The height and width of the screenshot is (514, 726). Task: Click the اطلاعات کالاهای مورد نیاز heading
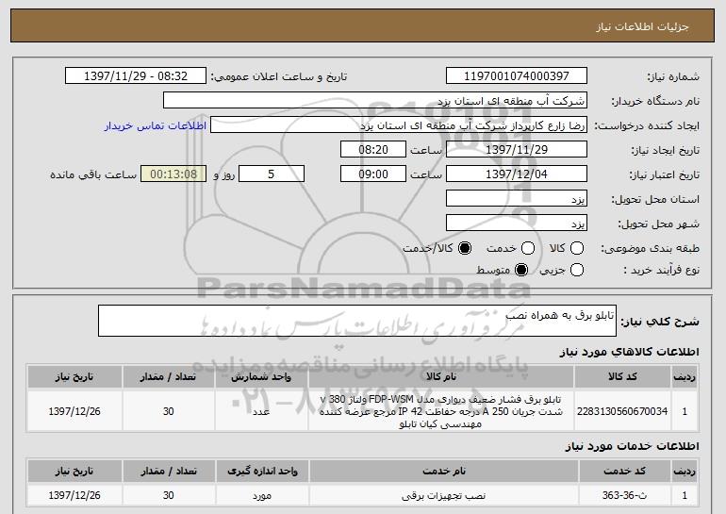(629, 352)
